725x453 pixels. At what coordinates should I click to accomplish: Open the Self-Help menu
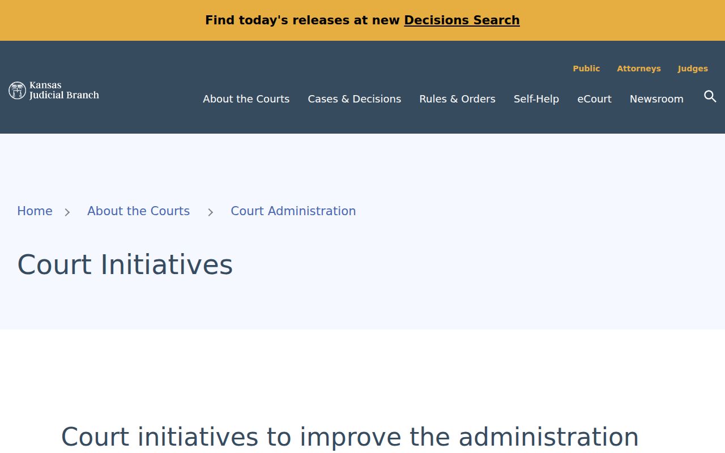pos(536,99)
